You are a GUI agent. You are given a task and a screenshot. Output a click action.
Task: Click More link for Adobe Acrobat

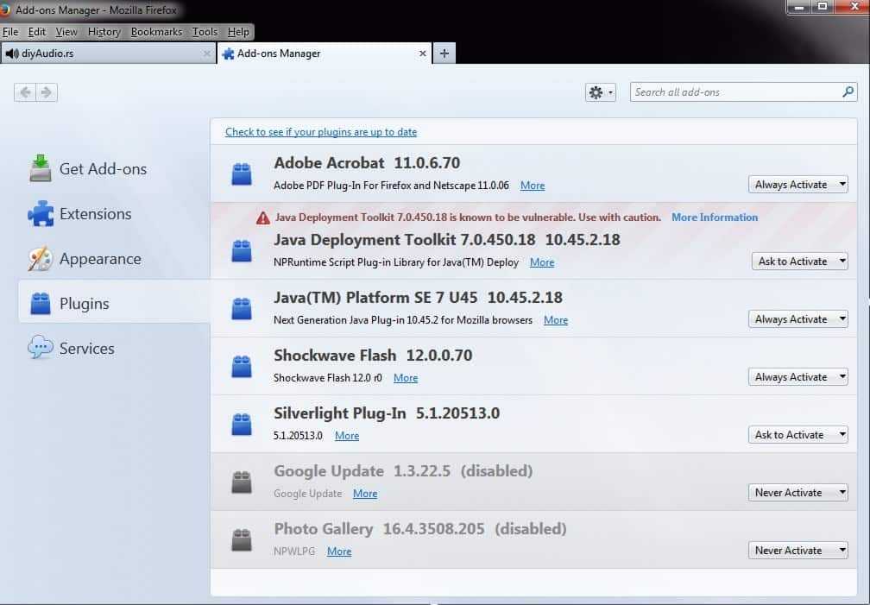coord(533,186)
